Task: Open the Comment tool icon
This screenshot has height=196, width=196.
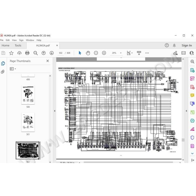Action: pyautogui.click(x=192, y=95)
